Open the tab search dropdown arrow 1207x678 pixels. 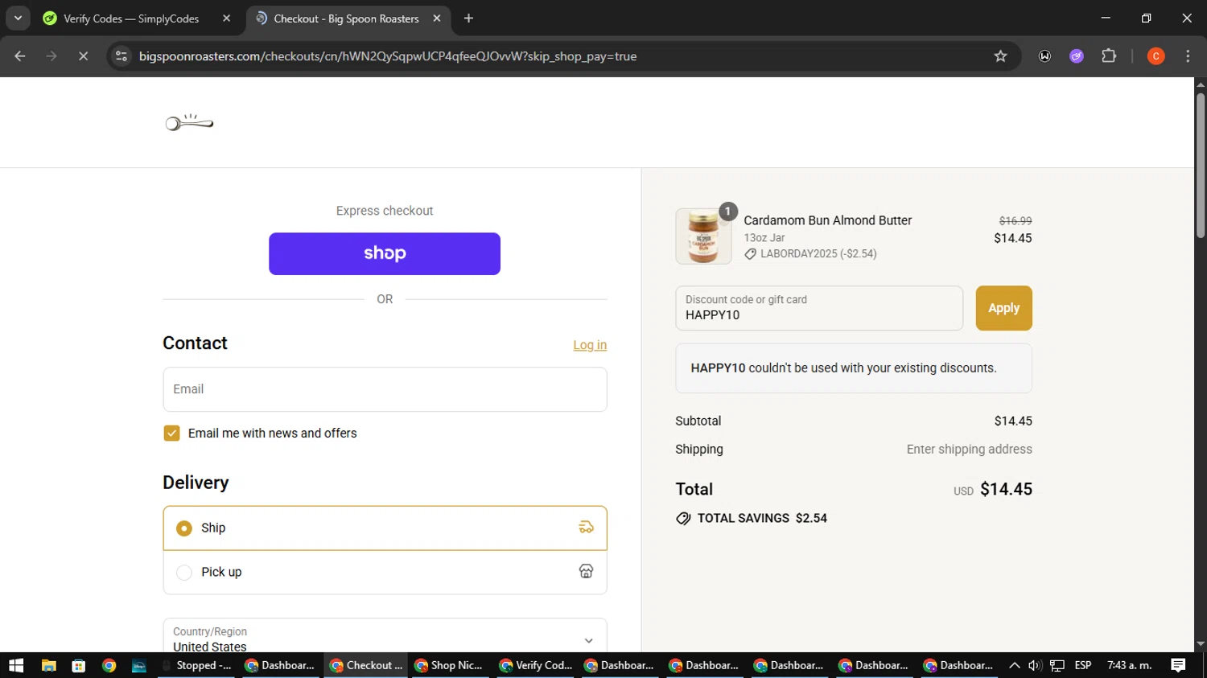tap(18, 18)
